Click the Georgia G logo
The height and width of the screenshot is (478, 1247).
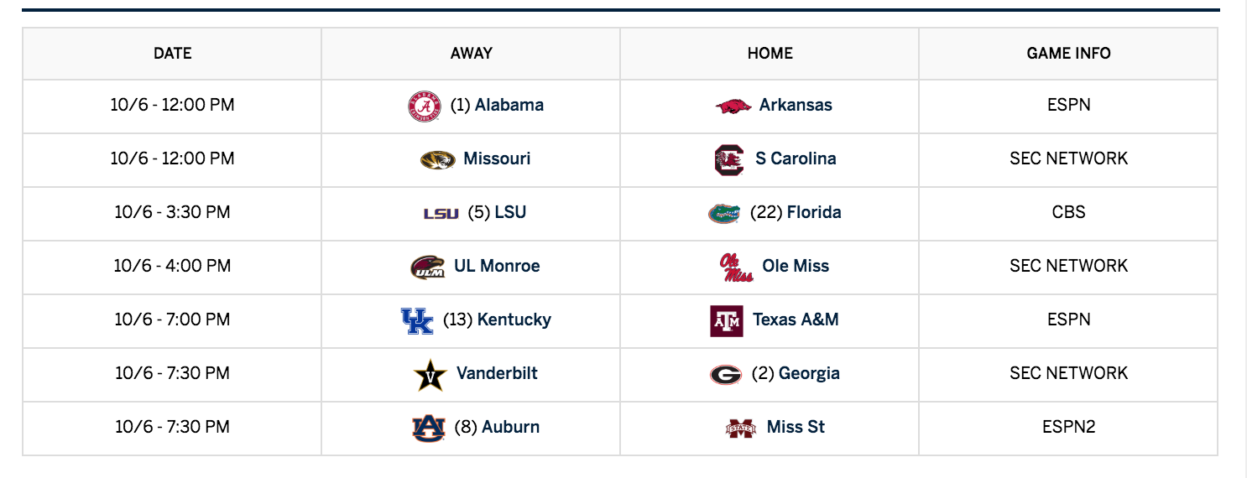coord(725,374)
